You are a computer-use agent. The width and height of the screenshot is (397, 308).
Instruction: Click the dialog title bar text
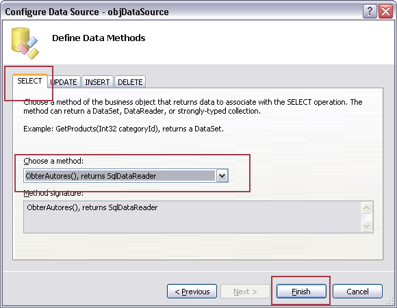87,12
